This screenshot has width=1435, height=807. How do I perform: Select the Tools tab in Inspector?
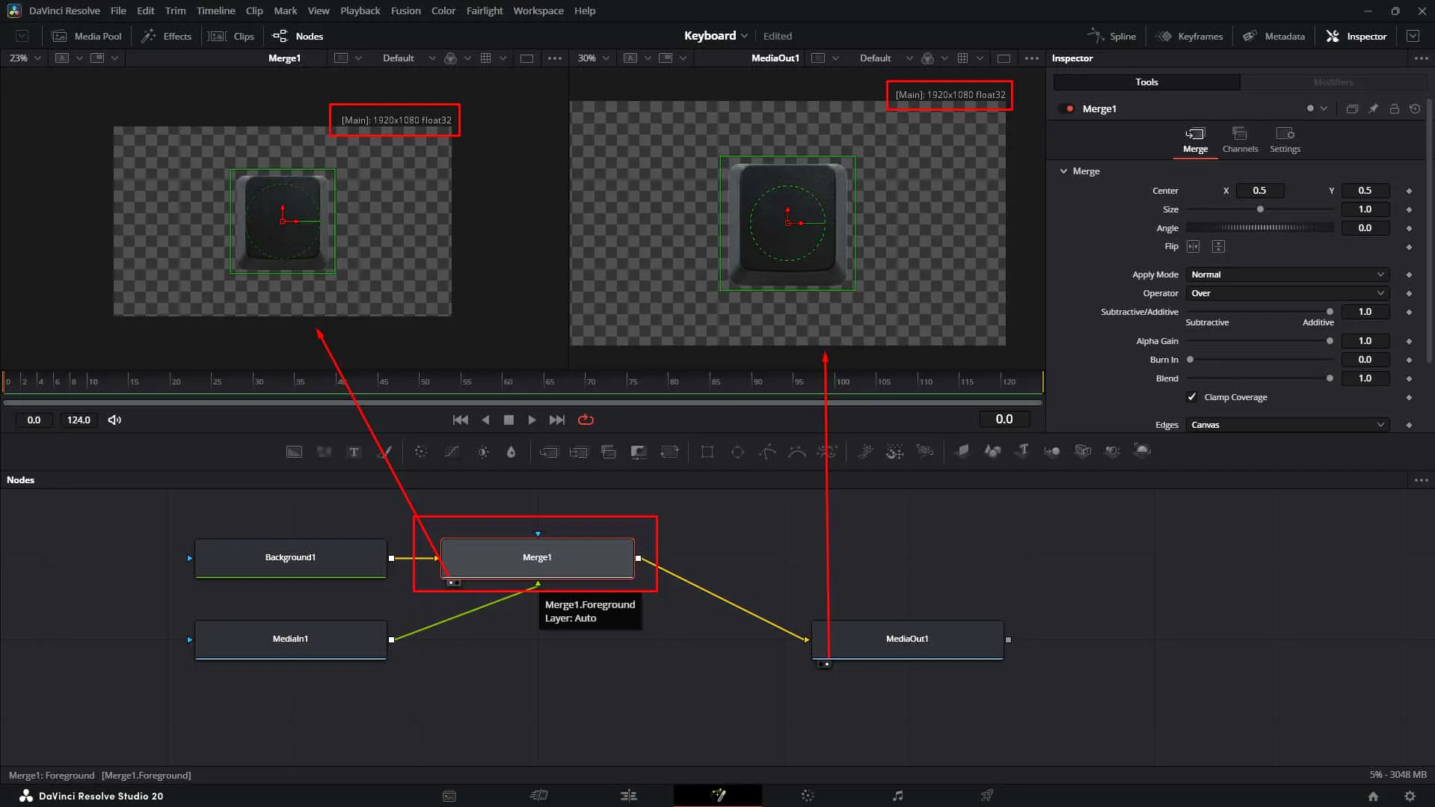[x=1146, y=82]
